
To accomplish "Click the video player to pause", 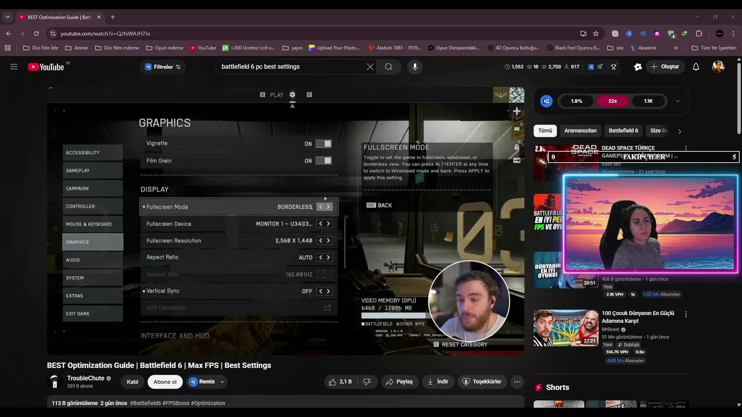I will [x=286, y=221].
